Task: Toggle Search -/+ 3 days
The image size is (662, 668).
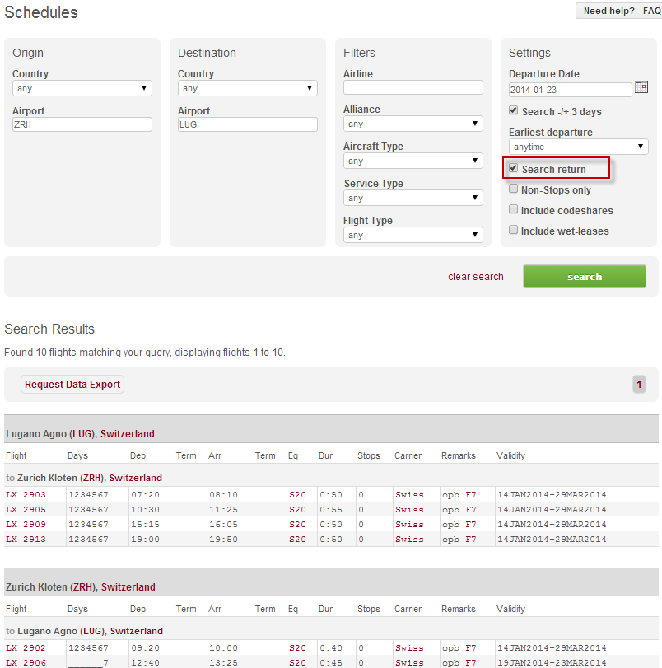Action: (513, 110)
